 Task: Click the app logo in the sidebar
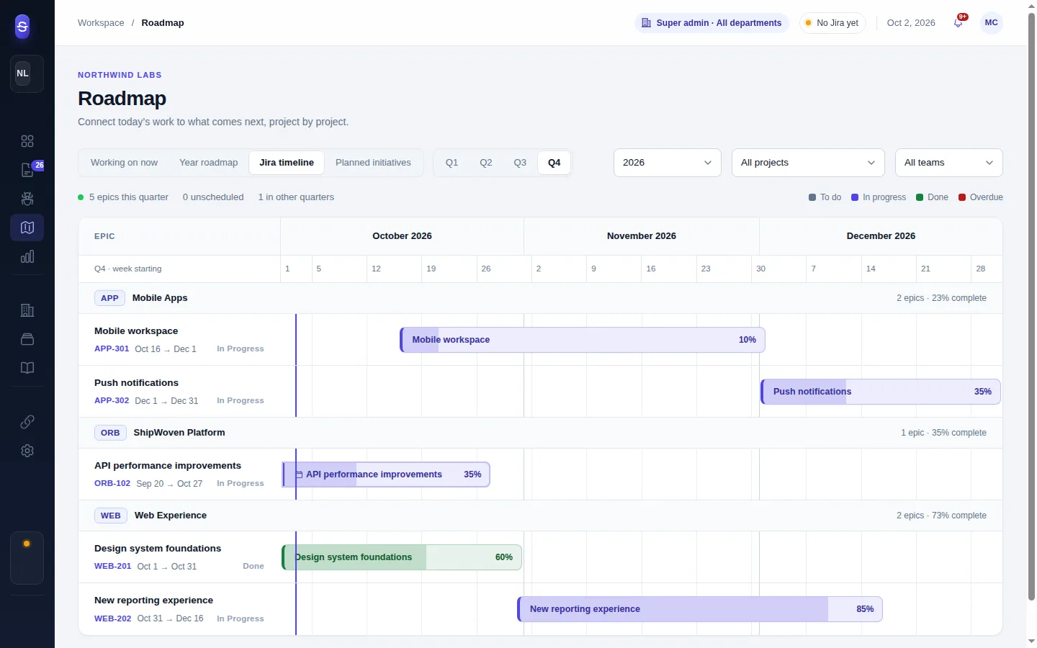[x=22, y=27]
